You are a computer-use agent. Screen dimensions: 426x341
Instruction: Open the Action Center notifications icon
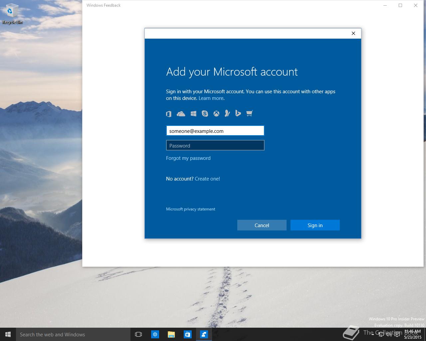coord(397,334)
